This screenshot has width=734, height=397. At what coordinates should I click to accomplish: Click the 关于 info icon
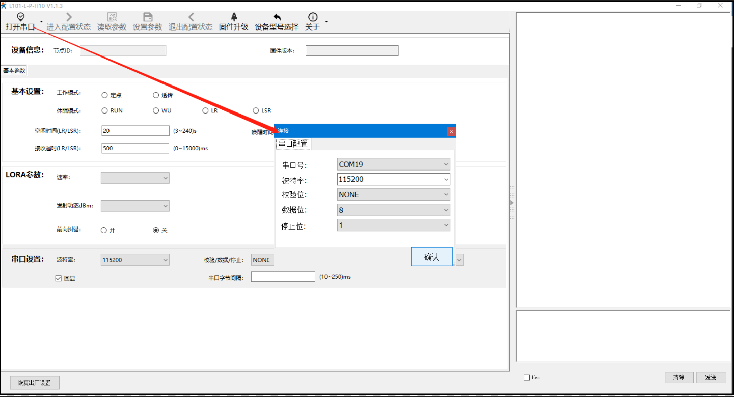click(x=313, y=17)
